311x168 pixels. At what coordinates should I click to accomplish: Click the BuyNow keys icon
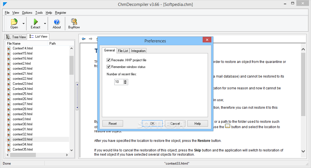point(74,22)
